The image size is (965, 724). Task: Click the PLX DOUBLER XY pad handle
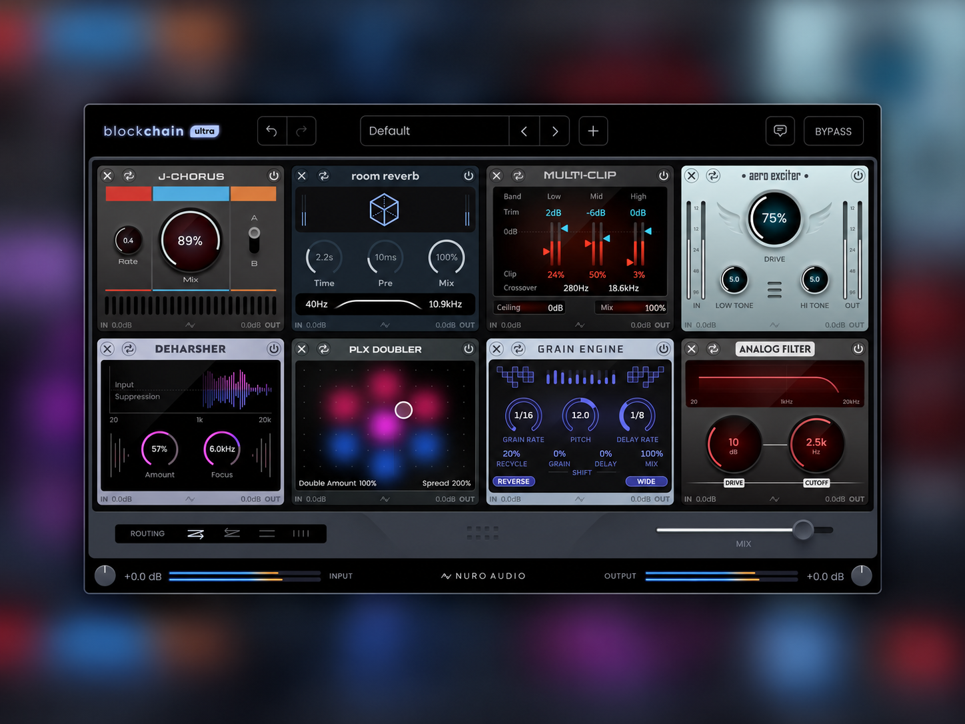coord(403,410)
